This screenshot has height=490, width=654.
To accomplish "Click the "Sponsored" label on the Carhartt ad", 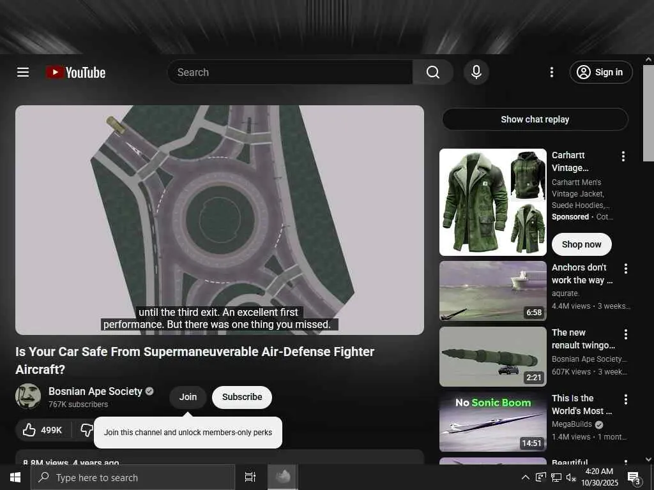I will coord(570,217).
